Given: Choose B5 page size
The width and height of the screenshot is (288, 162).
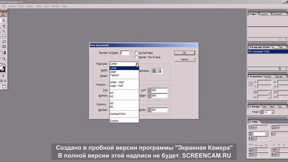Looking at the screenshot, I should [x=124, y=107].
